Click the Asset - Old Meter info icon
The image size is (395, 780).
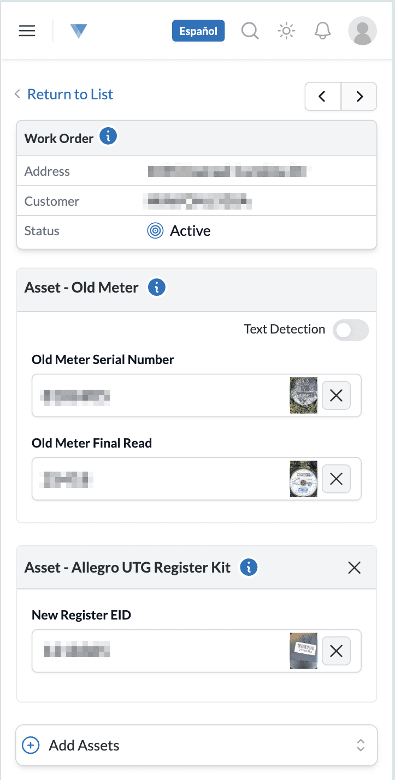point(157,287)
